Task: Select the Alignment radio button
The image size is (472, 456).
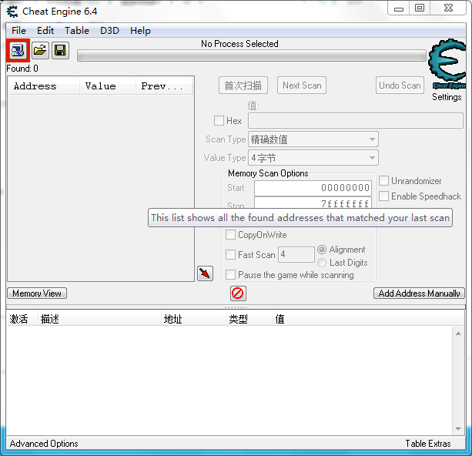Action: click(x=322, y=250)
